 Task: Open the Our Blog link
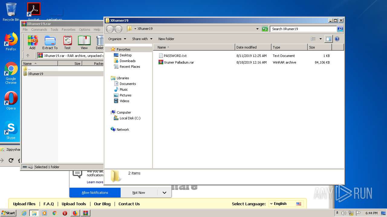click(x=102, y=204)
